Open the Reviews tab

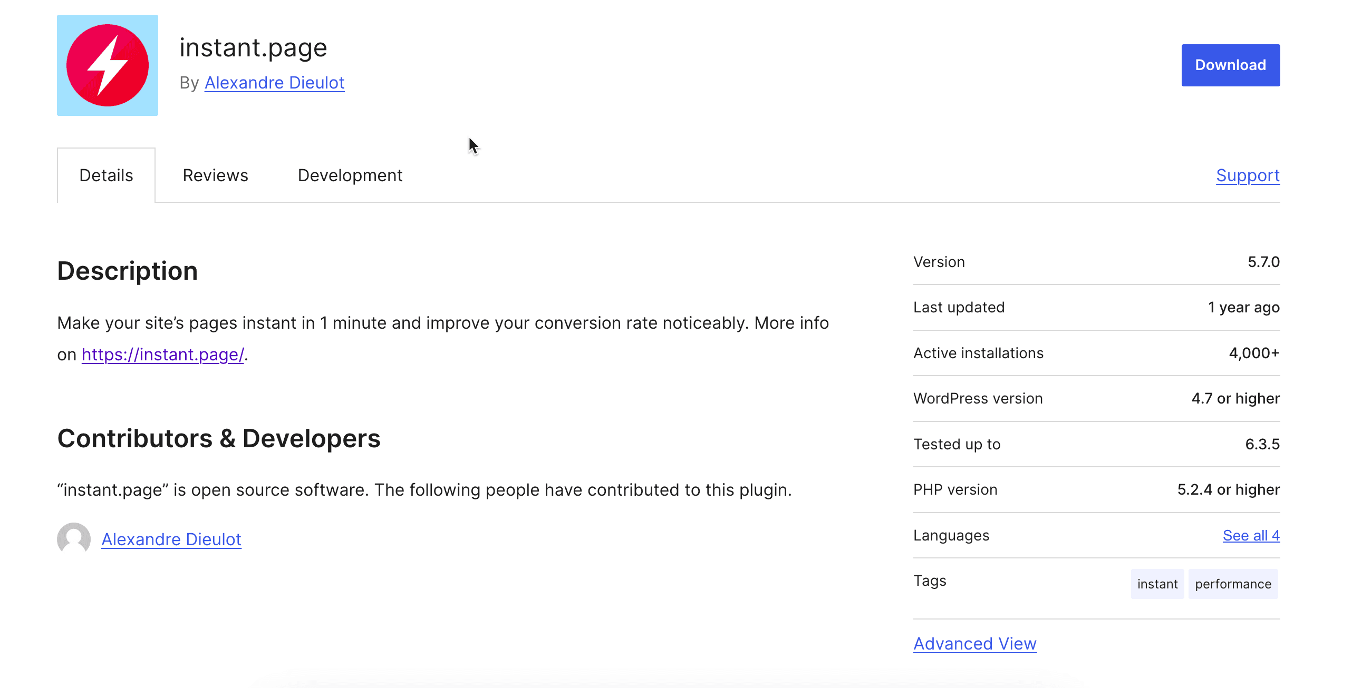(x=216, y=175)
